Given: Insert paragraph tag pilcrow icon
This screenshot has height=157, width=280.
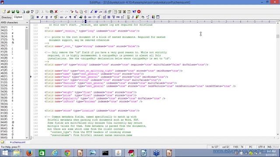Looking at the screenshot, I should (x=70, y=17).
